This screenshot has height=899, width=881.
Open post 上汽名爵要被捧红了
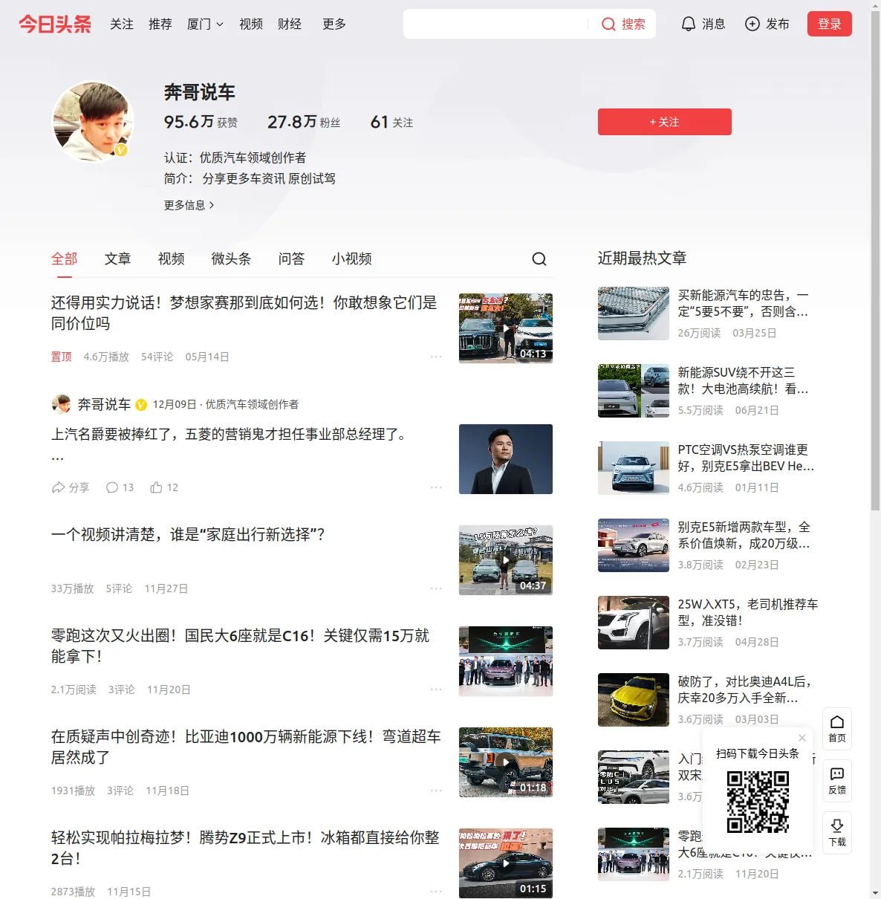(230, 434)
